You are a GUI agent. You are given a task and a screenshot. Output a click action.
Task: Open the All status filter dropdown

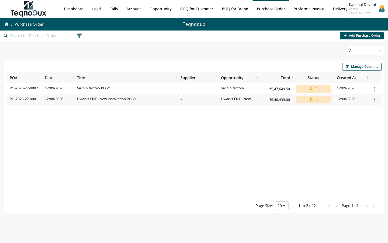click(x=365, y=51)
